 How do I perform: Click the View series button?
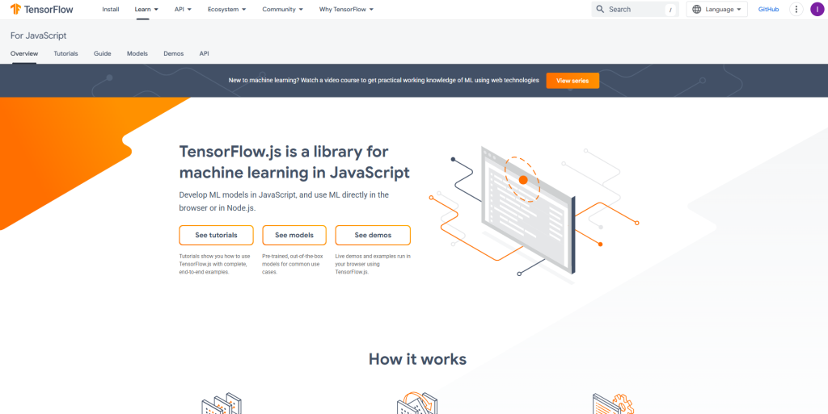tap(572, 81)
